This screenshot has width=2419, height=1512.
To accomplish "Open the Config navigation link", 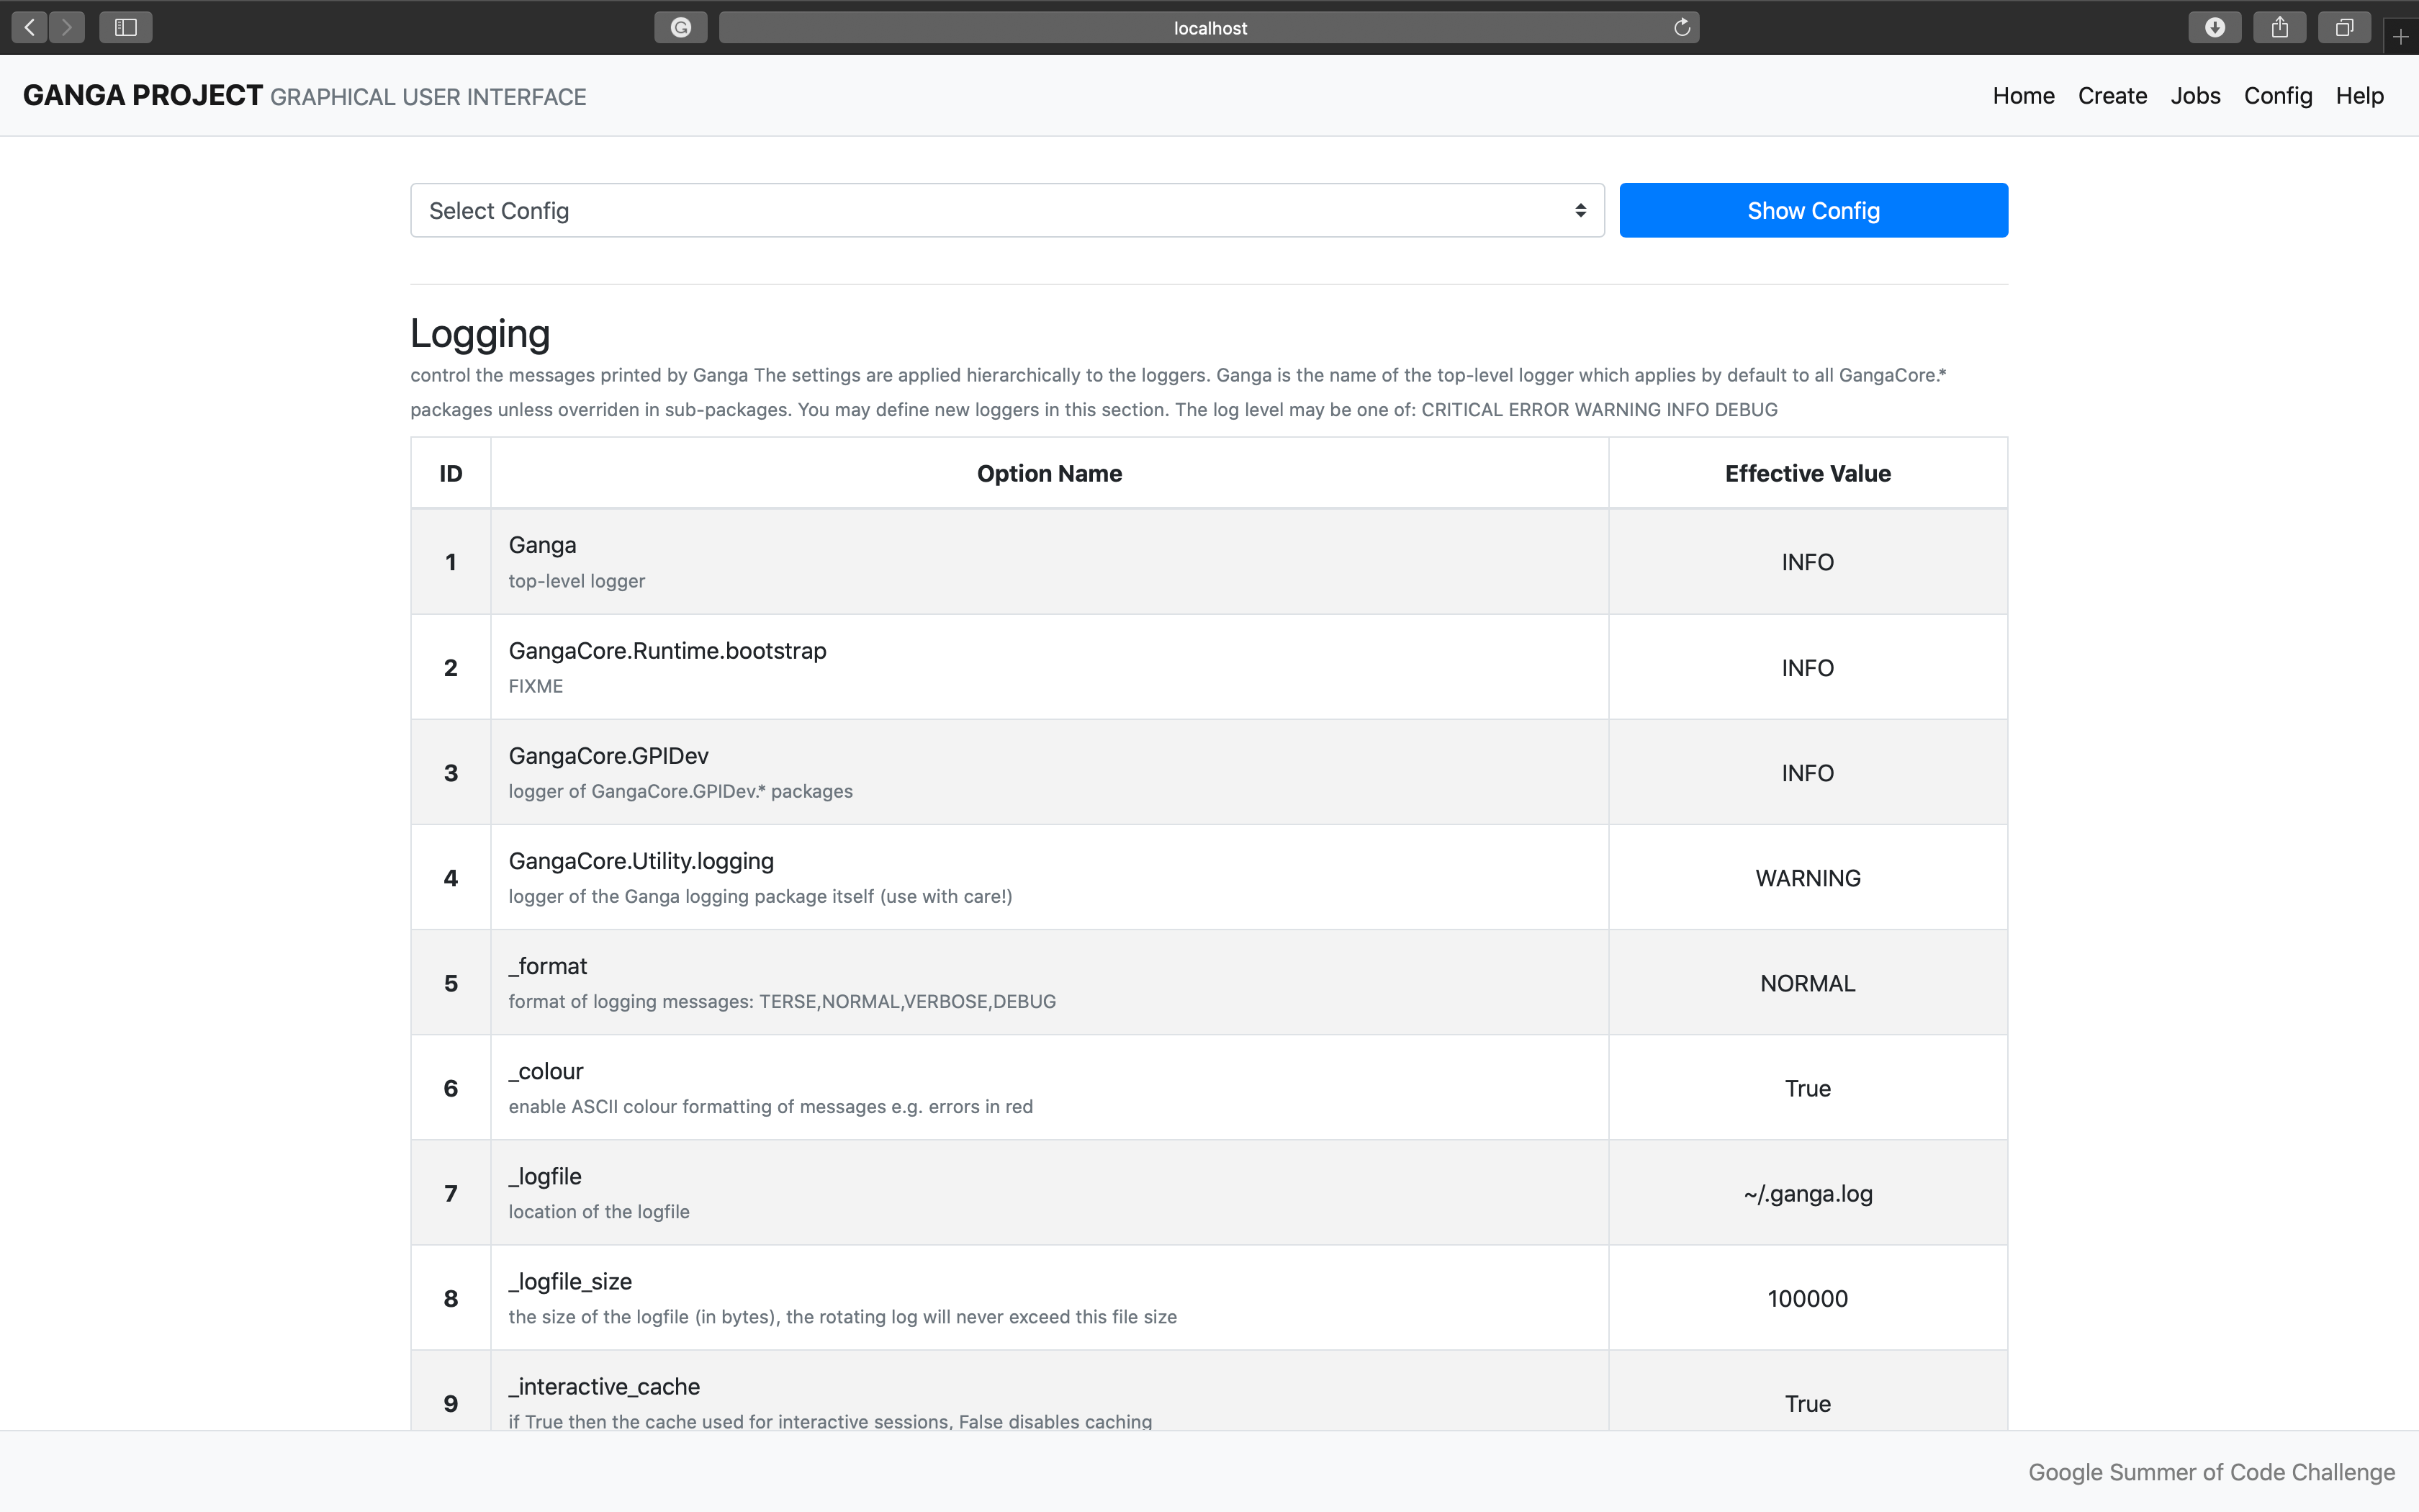I will coord(2277,96).
